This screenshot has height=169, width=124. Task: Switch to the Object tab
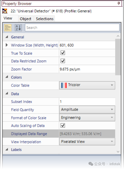[26, 19]
